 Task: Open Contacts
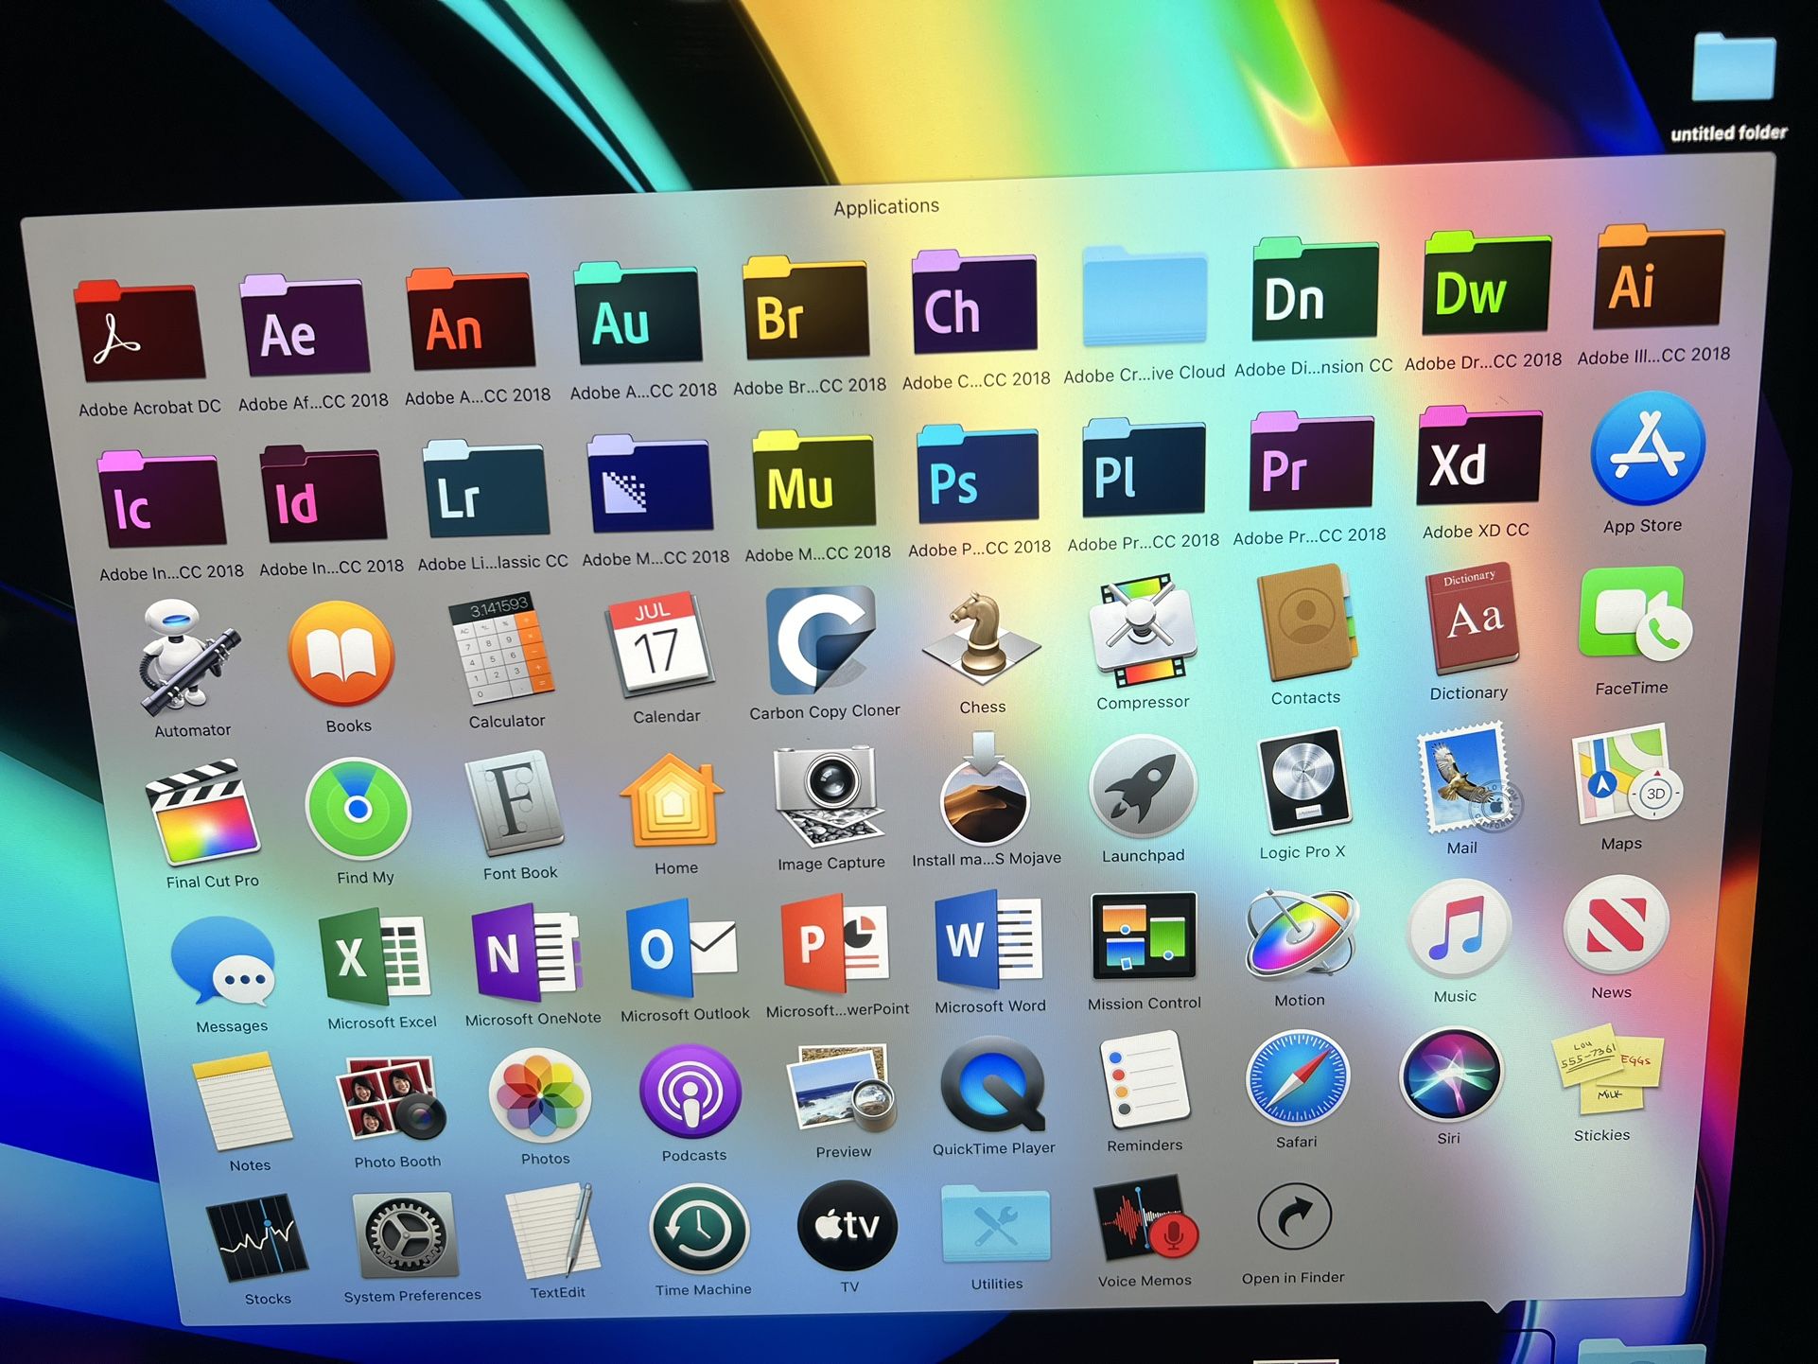pos(1305,622)
